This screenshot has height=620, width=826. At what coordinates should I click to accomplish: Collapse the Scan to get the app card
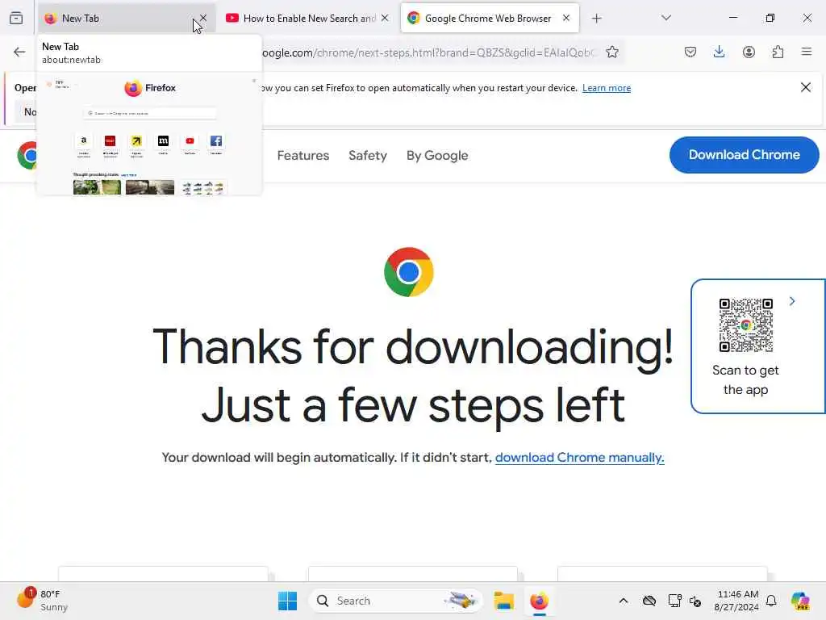point(792,301)
